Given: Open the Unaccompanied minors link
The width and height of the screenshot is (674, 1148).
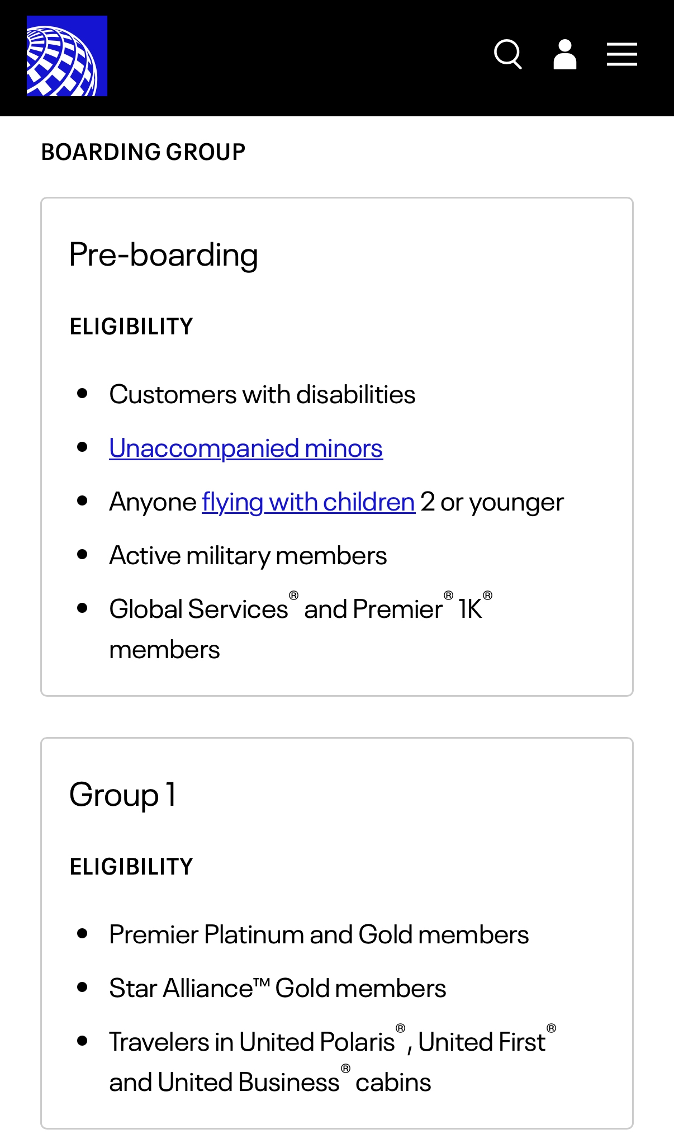Looking at the screenshot, I should tap(246, 448).
